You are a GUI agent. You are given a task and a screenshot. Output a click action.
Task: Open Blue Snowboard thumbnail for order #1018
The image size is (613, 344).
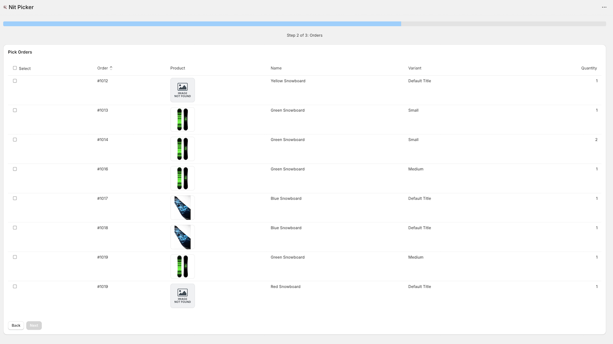pos(182,237)
